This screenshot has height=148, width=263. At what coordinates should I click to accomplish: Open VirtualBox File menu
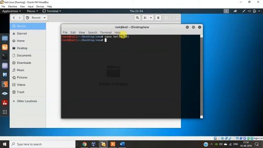[3, 7]
